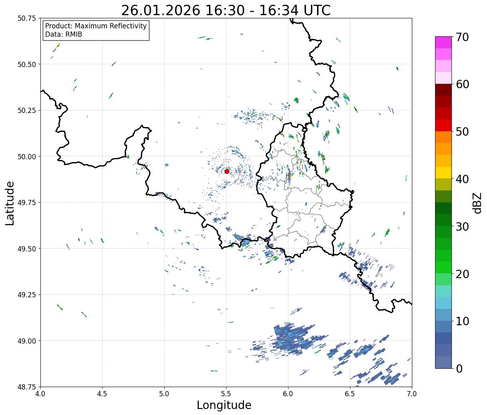Screen dimensions: 487x415
Task: Pick the bright red colorbar swatch near 50
Action: tap(443, 125)
